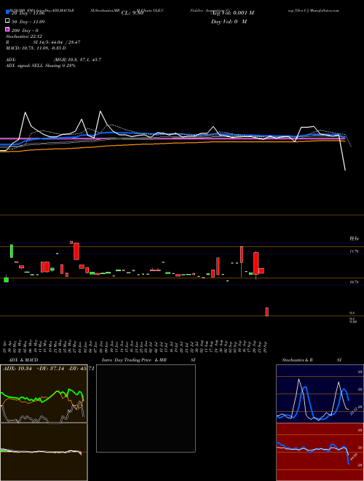Click the red RSI chart panel

click(x=320, y=452)
